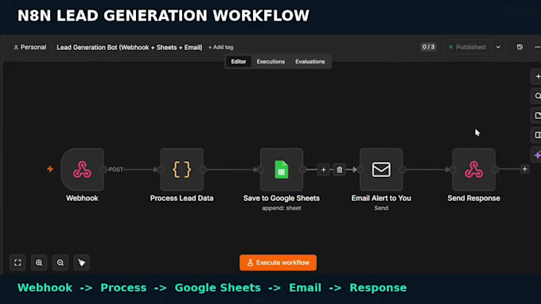Open the three-dot workflow menu

(x=537, y=47)
